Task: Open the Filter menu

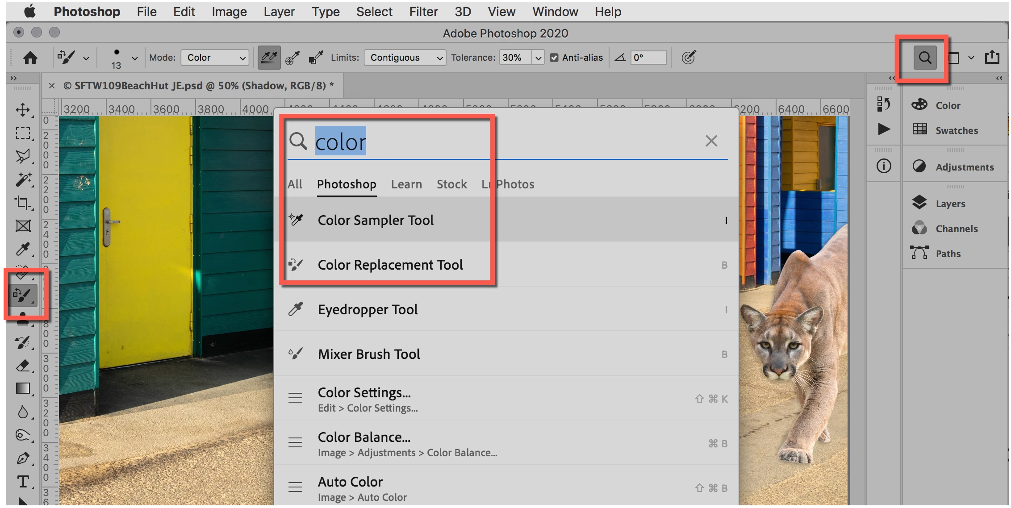Action: 423,12
